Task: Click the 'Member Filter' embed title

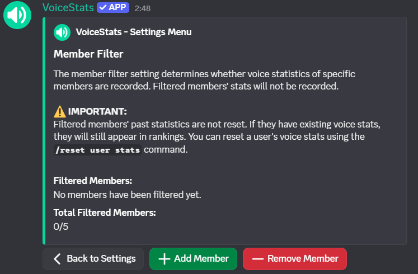Action: pyautogui.click(x=88, y=54)
